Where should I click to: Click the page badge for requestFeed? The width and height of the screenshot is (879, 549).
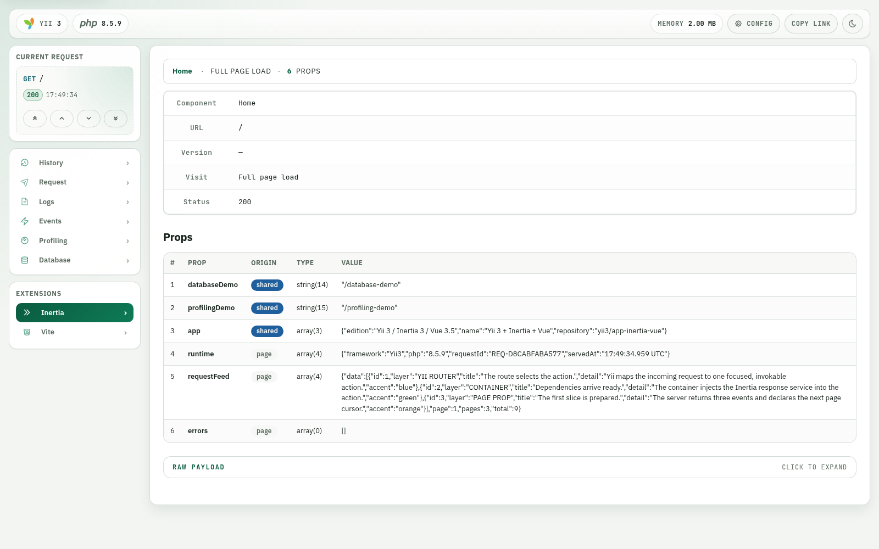click(264, 377)
